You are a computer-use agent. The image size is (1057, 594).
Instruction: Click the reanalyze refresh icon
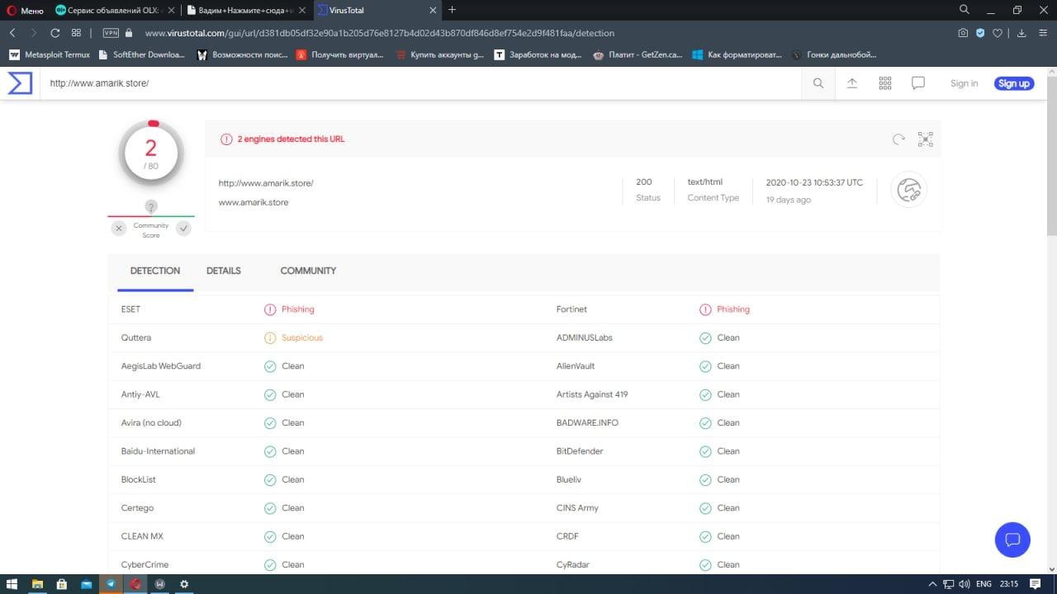898,139
